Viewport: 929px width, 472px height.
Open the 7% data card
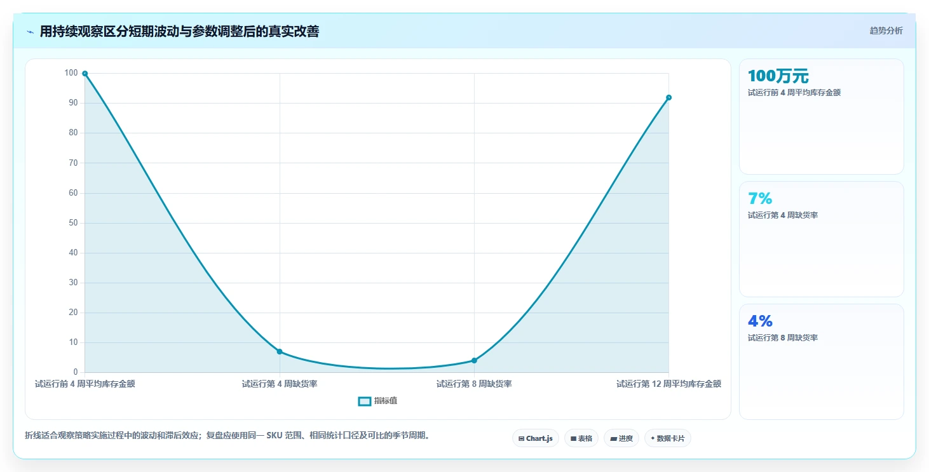point(821,239)
